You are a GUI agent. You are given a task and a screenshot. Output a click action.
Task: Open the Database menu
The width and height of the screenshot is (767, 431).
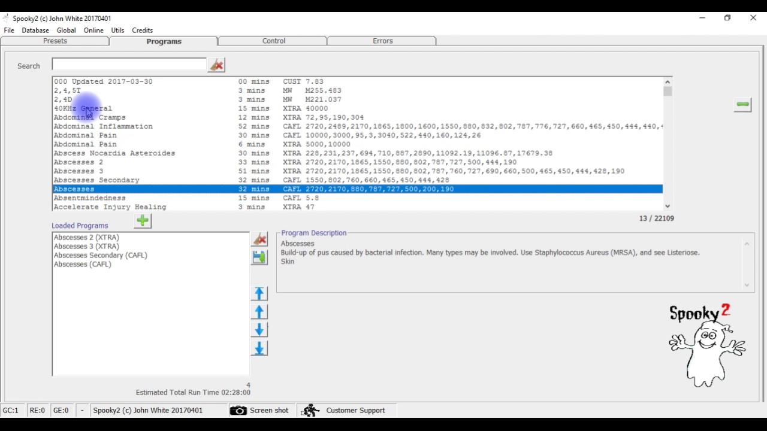point(35,30)
